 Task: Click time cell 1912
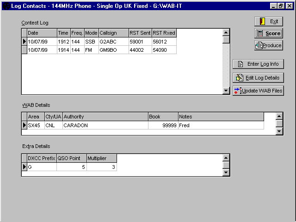(x=64, y=42)
